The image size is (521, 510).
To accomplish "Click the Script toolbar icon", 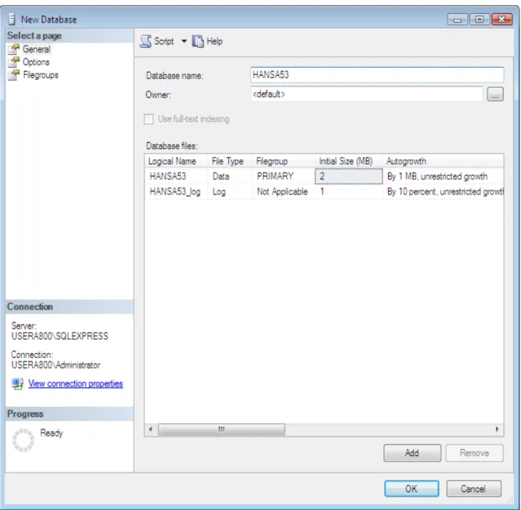I will [145, 41].
